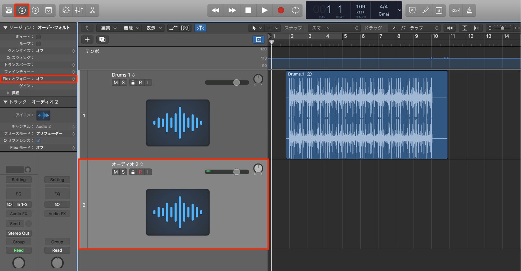
Task: Open the Library panel icon
Action: click(x=9, y=10)
